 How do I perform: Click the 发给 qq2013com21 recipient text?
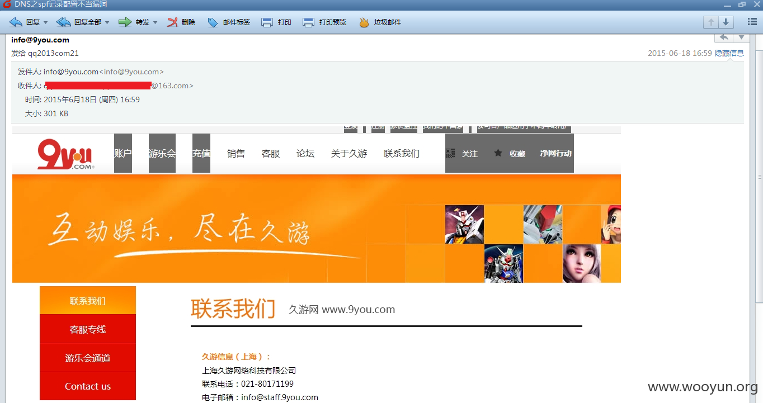click(x=45, y=53)
